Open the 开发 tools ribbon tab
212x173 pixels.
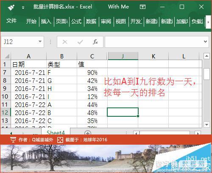[136, 21]
